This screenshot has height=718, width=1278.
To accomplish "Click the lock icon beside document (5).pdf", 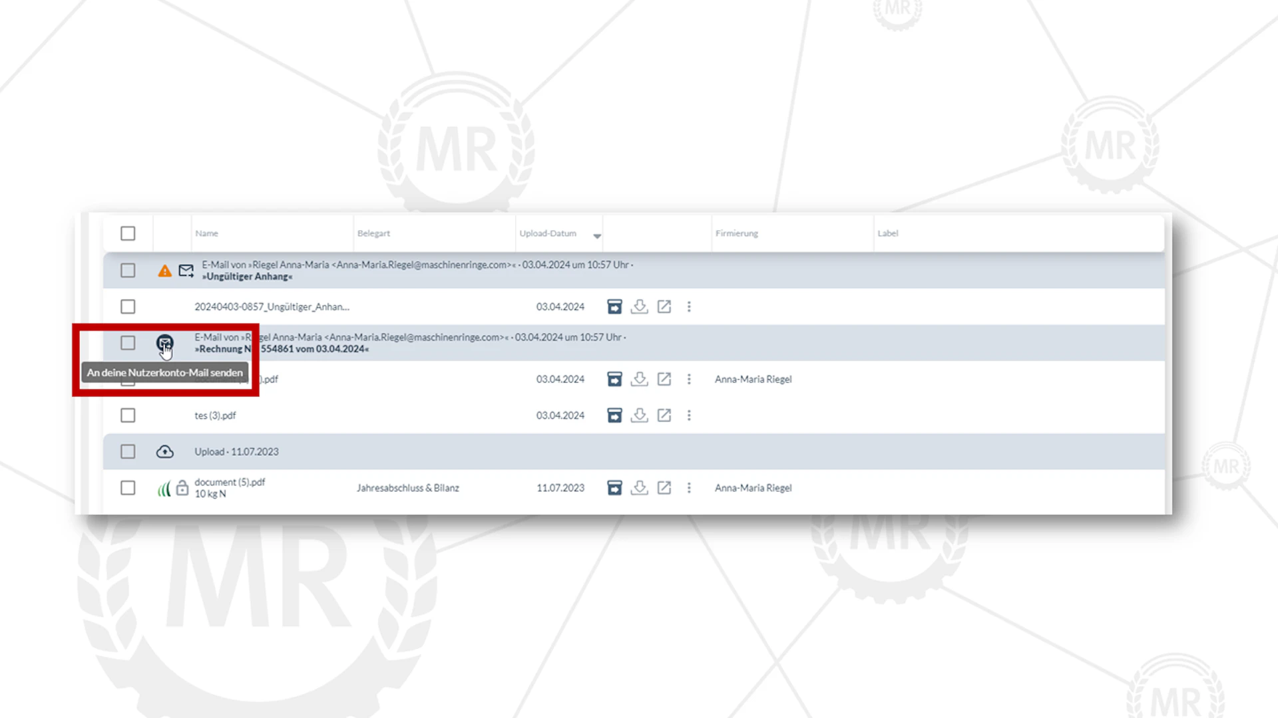I will click(182, 489).
